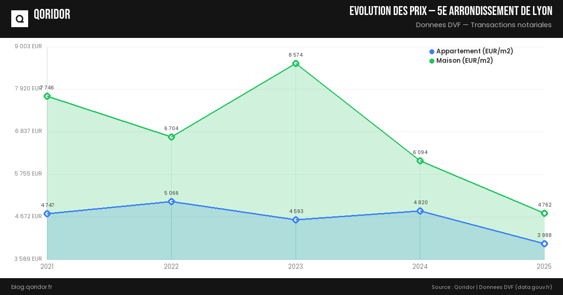Click the Qoridor logo icon
The height and width of the screenshot is (295, 563).
pyautogui.click(x=20, y=19)
